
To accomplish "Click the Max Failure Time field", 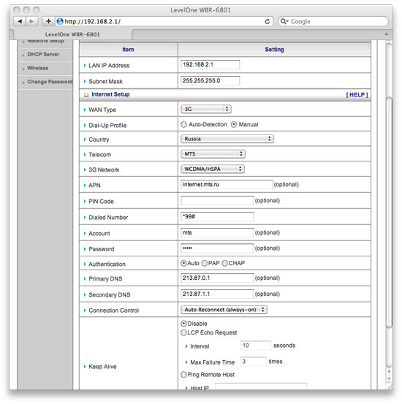I will [253, 362].
